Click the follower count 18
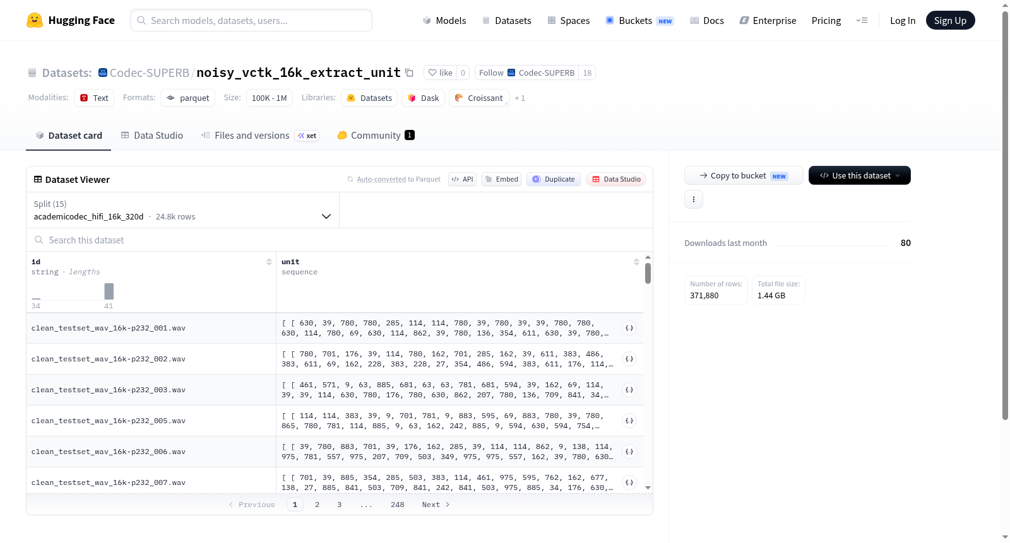 pyautogui.click(x=587, y=73)
